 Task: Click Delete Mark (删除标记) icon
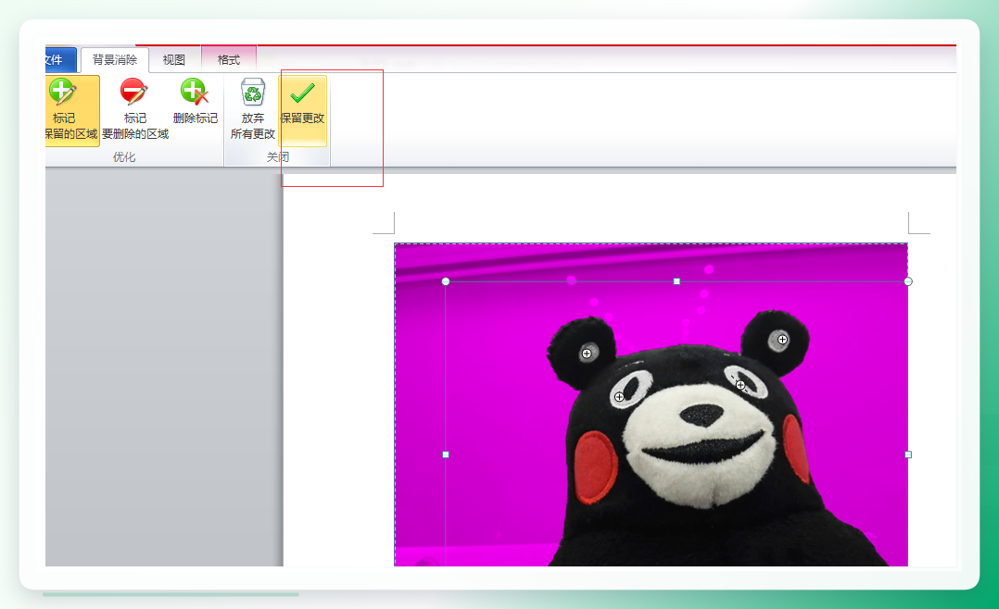(195, 102)
